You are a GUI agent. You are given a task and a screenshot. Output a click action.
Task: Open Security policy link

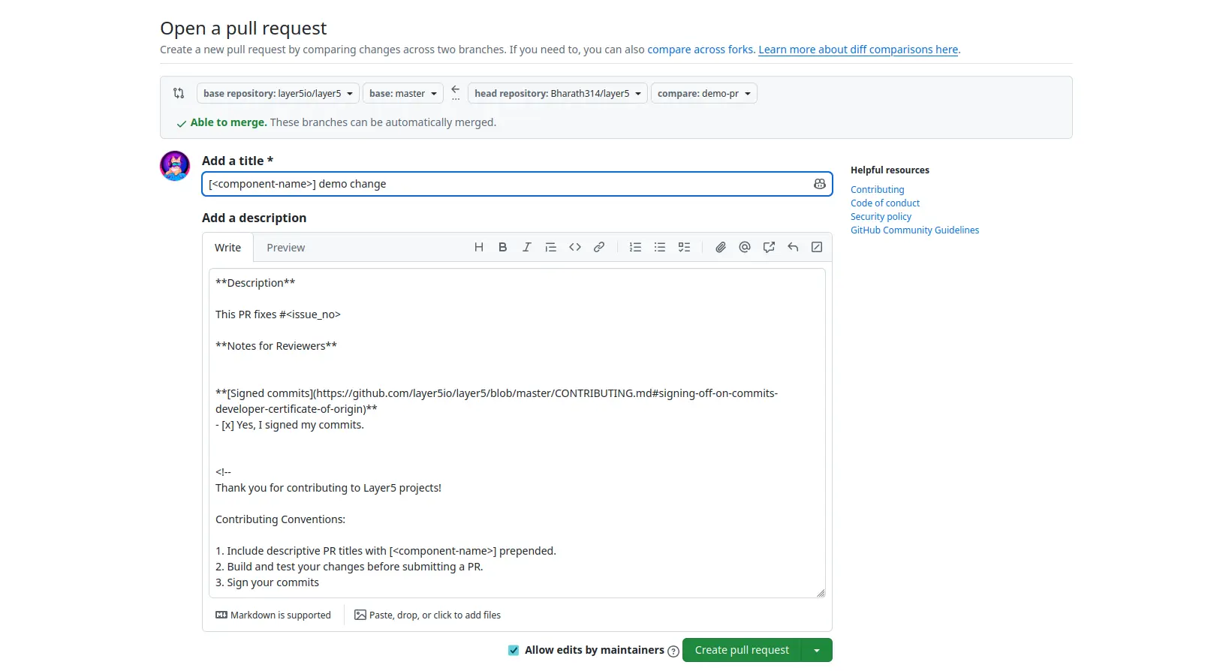click(x=881, y=217)
